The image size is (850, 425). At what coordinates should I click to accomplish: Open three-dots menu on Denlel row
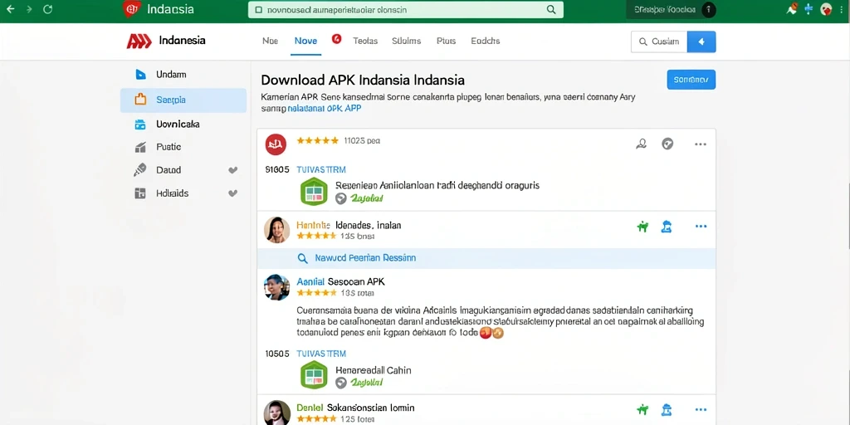701,410
